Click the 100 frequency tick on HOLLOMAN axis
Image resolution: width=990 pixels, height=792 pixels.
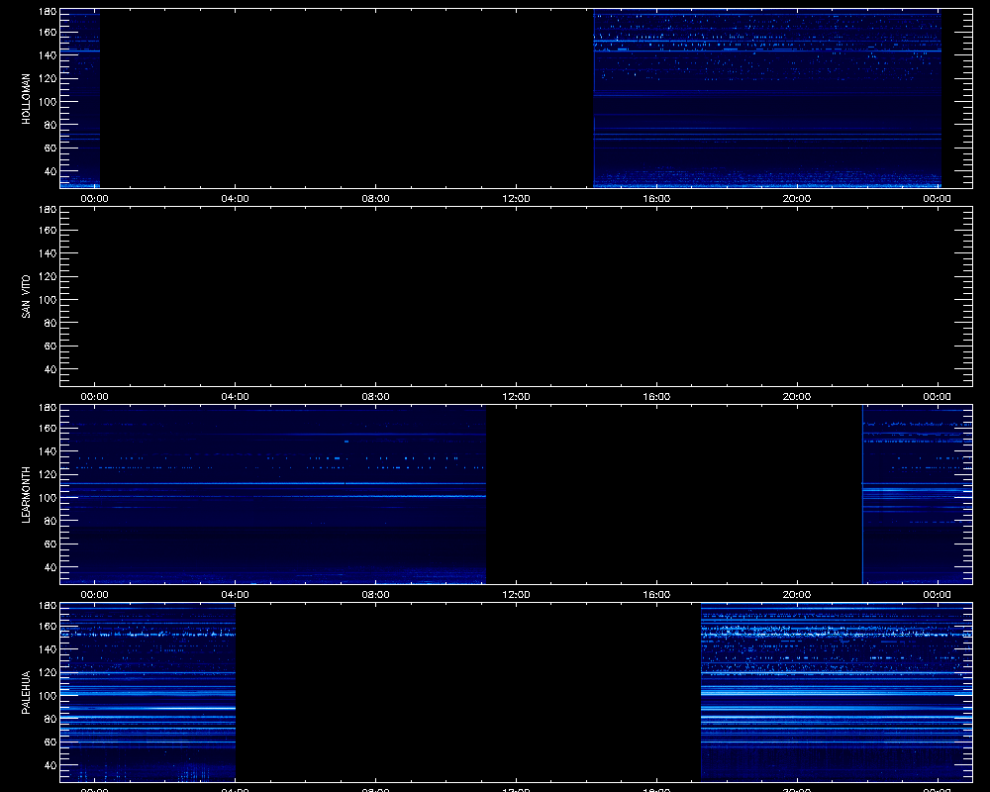[48, 102]
